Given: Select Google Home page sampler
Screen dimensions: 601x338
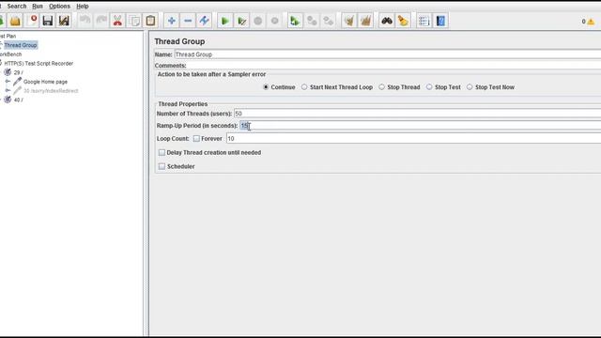Looking at the screenshot, I should [45, 82].
